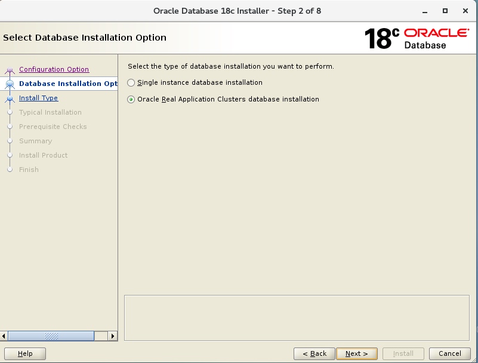This screenshot has height=363, width=478.
Task: Cancel the installer
Action: [x=449, y=353]
